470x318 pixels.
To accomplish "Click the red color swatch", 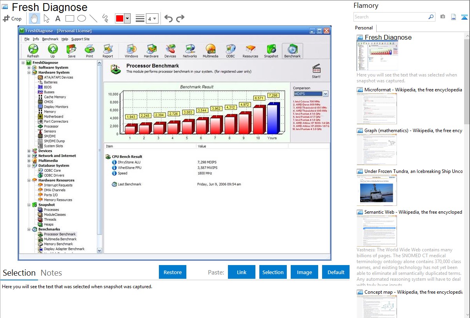I will point(120,18).
